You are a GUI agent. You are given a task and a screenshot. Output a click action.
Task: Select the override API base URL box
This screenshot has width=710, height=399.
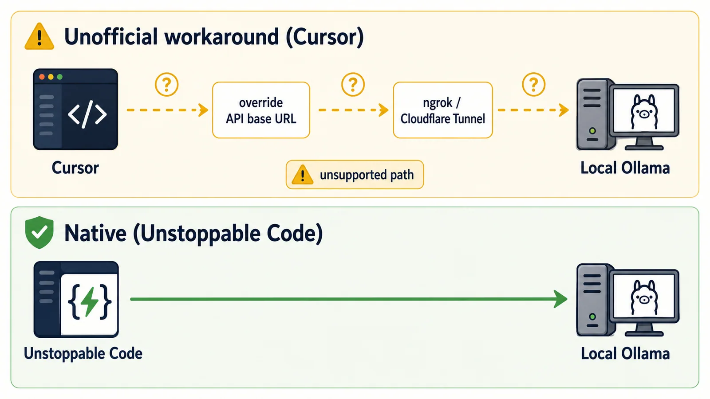261,110
